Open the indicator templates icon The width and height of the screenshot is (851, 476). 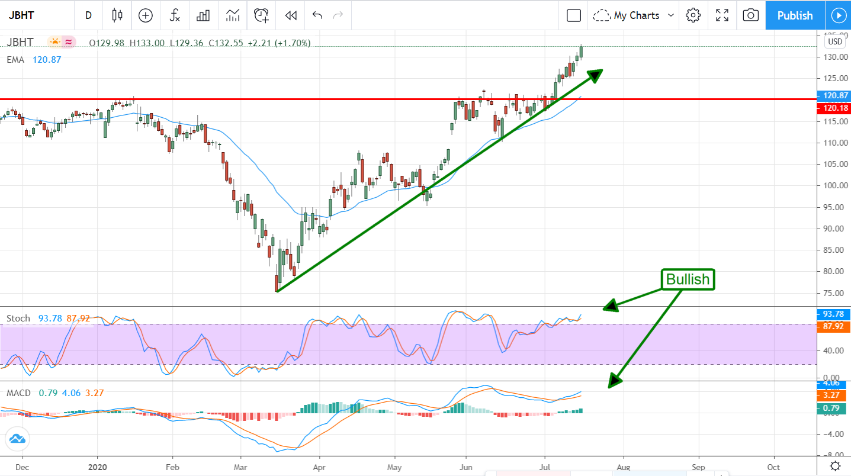point(232,15)
